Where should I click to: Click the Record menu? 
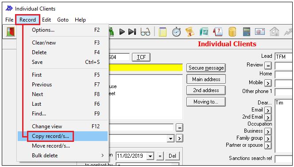[27, 20]
